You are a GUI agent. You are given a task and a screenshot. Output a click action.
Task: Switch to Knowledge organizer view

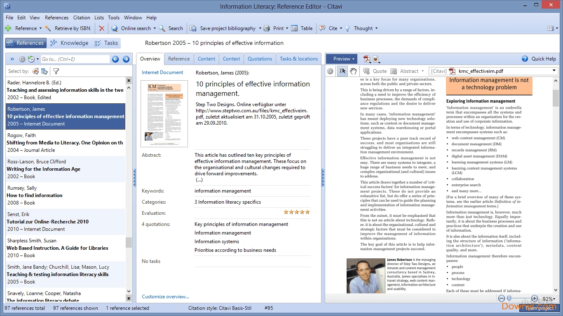pos(69,43)
